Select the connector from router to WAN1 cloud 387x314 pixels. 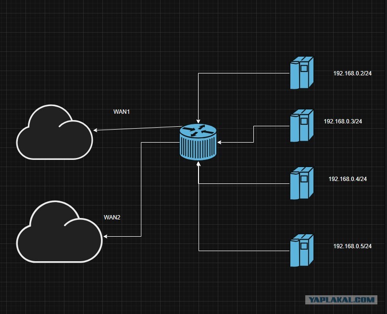137,128
